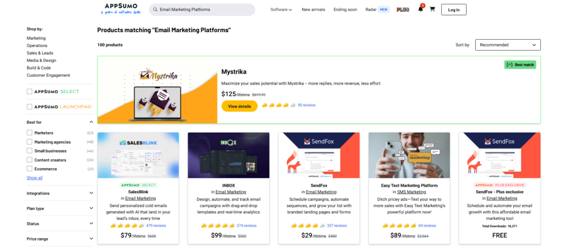567x252 pixels.
Task: Select Build & Code category
Action: coord(39,68)
